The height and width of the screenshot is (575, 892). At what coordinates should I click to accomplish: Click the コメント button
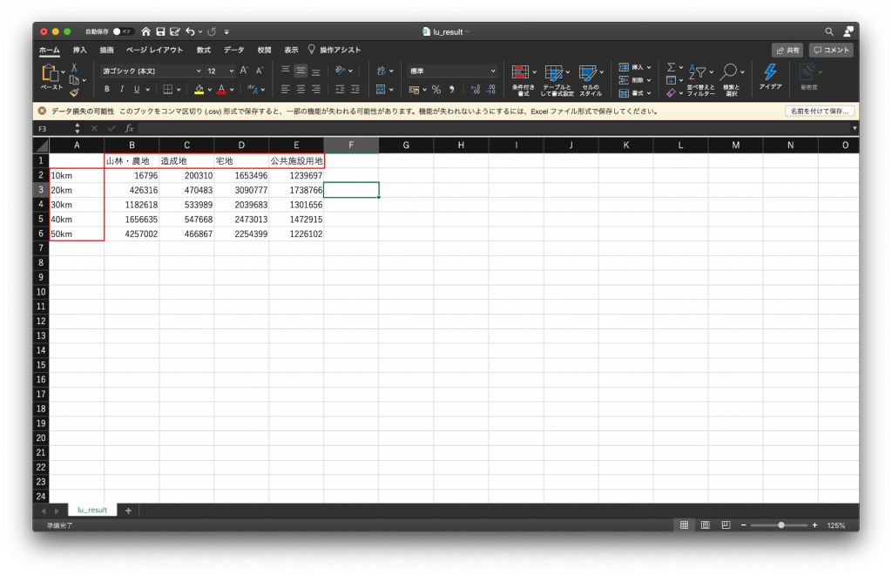point(831,50)
